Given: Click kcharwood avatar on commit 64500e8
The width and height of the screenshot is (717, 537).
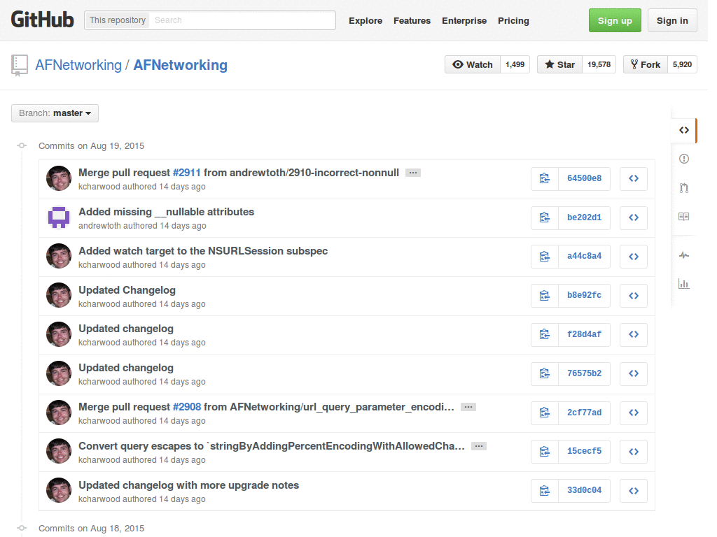Looking at the screenshot, I should [59, 178].
